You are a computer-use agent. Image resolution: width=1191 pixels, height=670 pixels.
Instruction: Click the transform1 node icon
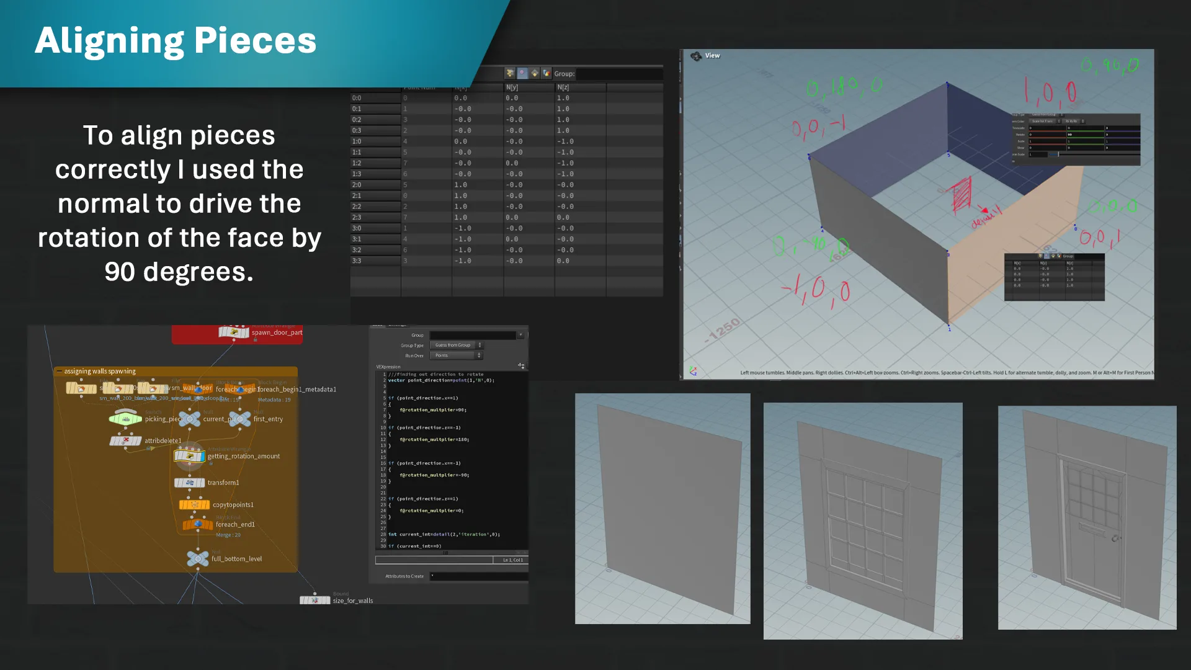(190, 483)
